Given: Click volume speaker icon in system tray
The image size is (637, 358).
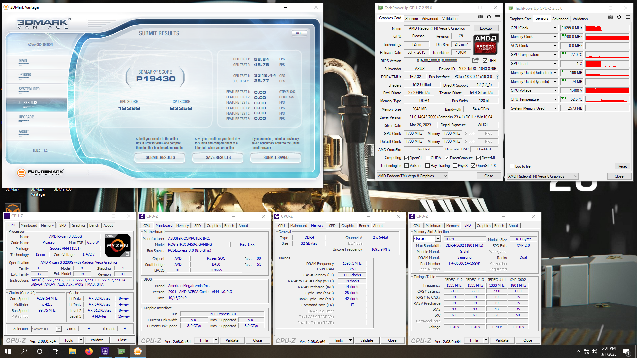Looking at the screenshot, I should 594,351.
